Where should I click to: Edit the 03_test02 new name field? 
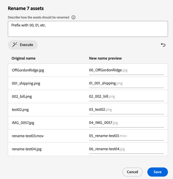(x=126, y=110)
